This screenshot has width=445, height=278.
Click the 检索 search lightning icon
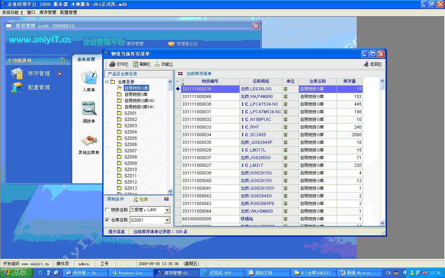coord(136,199)
